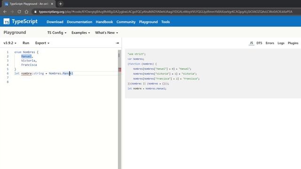This screenshot has width=301, height=169.
Task: Open the Tools nav link
Action: [166, 22]
